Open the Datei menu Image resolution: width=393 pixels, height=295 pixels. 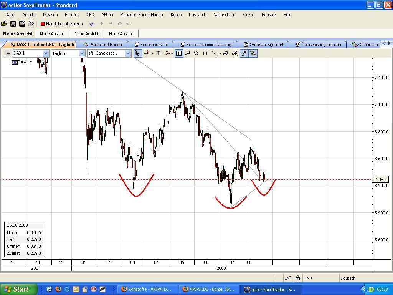pyautogui.click(x=10, y=15)
